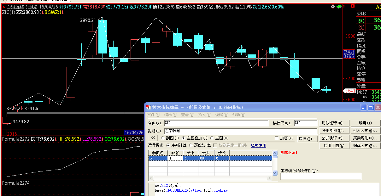Open the 帮助 menu
381x196 pixels.
point(238,115)
